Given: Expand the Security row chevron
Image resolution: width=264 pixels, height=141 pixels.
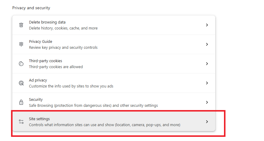Looking at the screenshot, I should tap(207, 102).
